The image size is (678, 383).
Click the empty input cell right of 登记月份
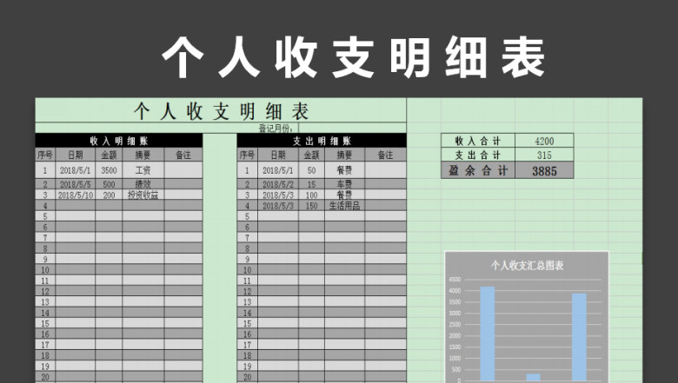[352, 128]
